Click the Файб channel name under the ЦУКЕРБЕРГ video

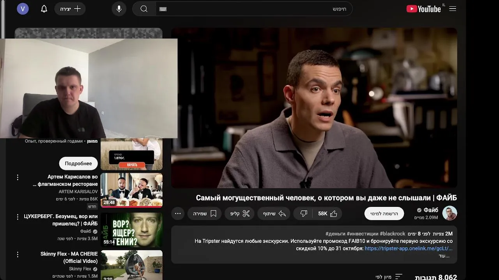(x=86, y=231)
